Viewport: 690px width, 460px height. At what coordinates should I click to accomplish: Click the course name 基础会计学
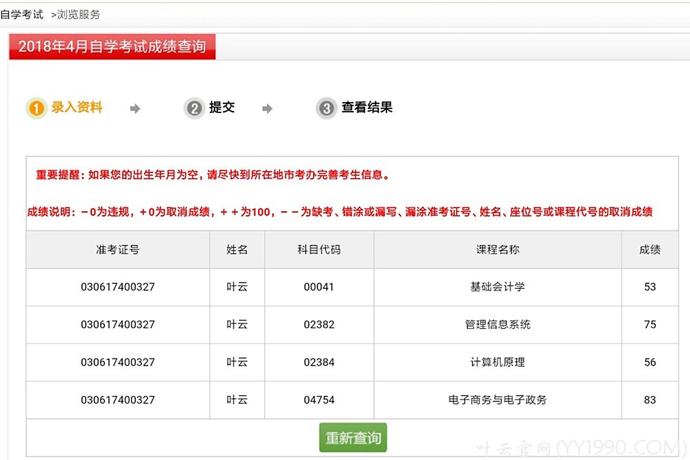coord(497,287)
